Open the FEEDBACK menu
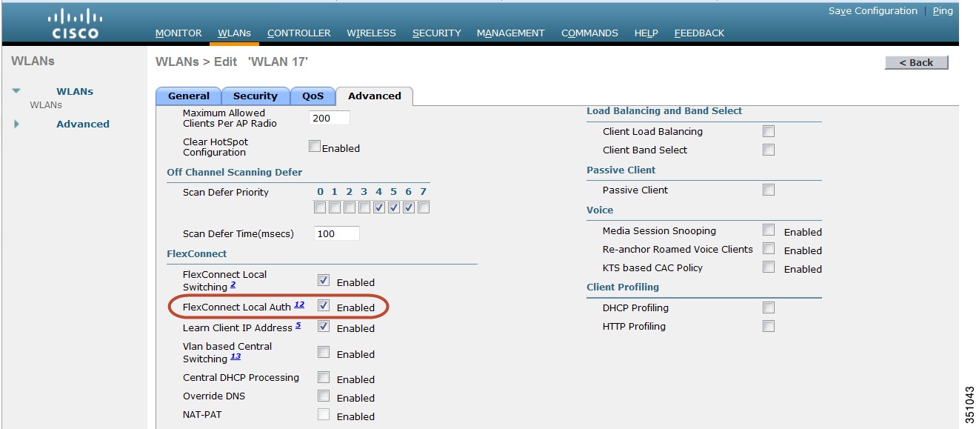979x429 pixels. (x=699, y=33)
